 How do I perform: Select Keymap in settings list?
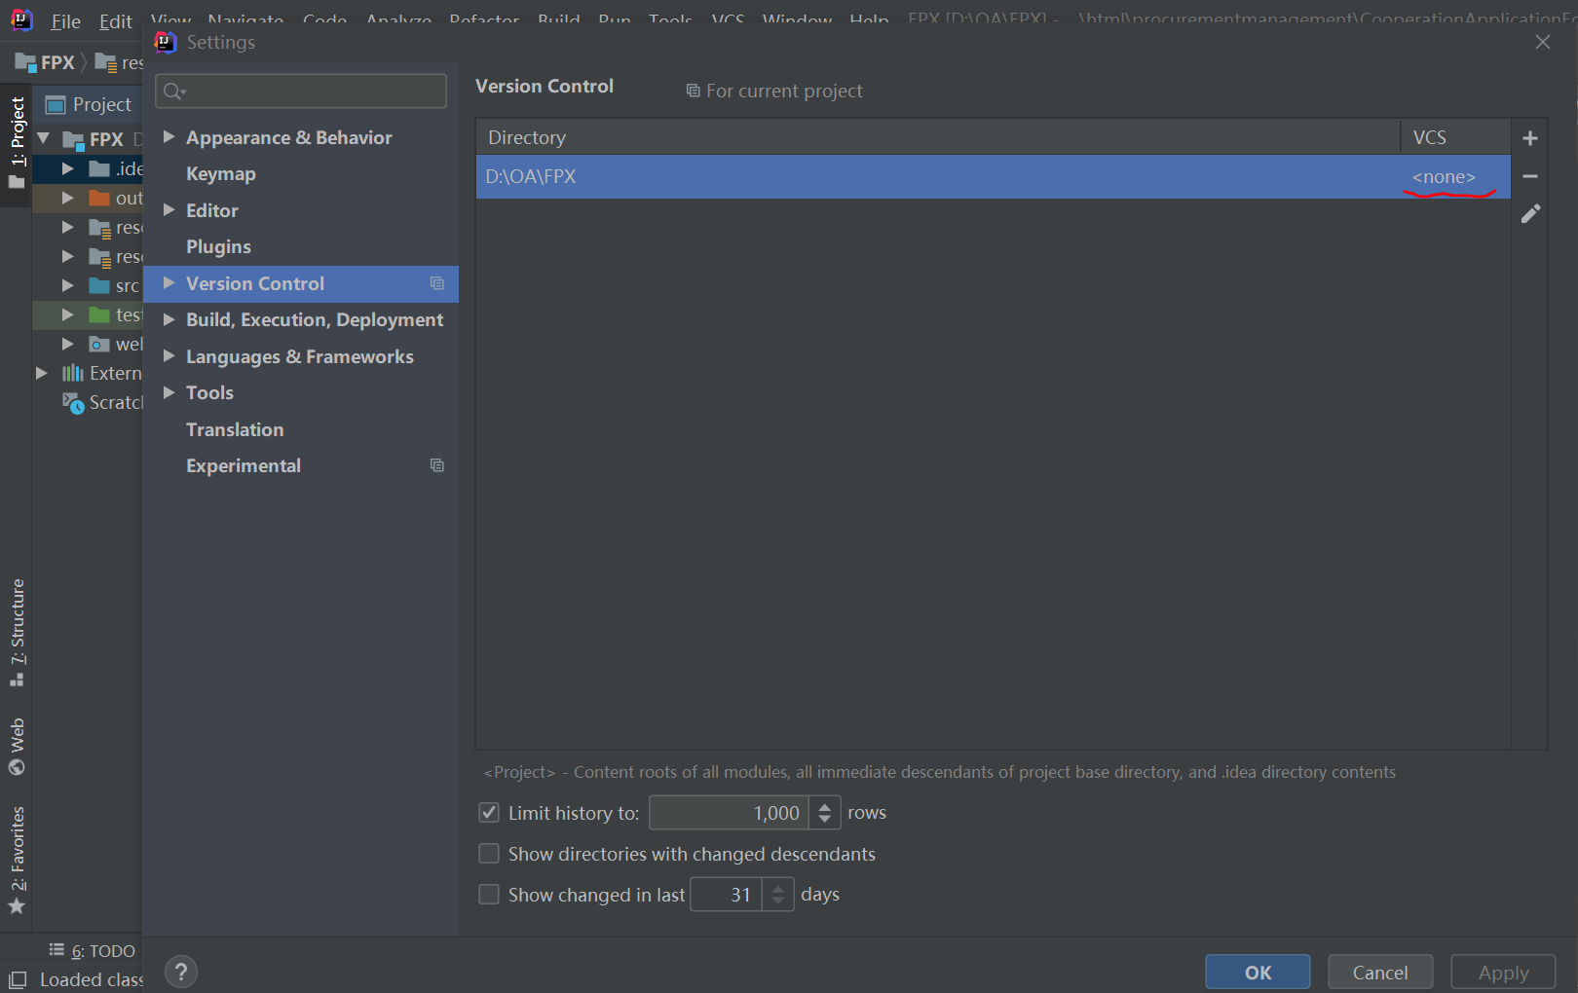(x=221, y=174)
